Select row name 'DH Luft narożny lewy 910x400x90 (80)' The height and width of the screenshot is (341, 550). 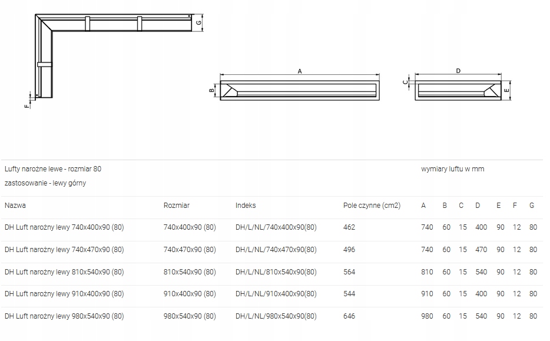(x=64, y=294)
